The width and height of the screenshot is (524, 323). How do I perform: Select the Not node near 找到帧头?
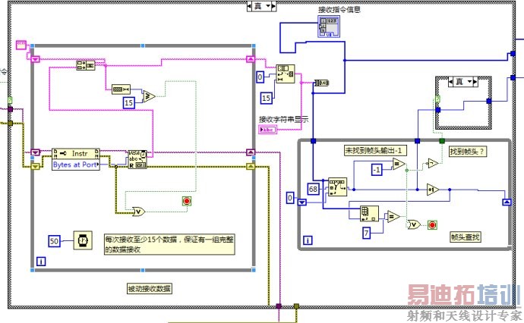tap(432, 163)
